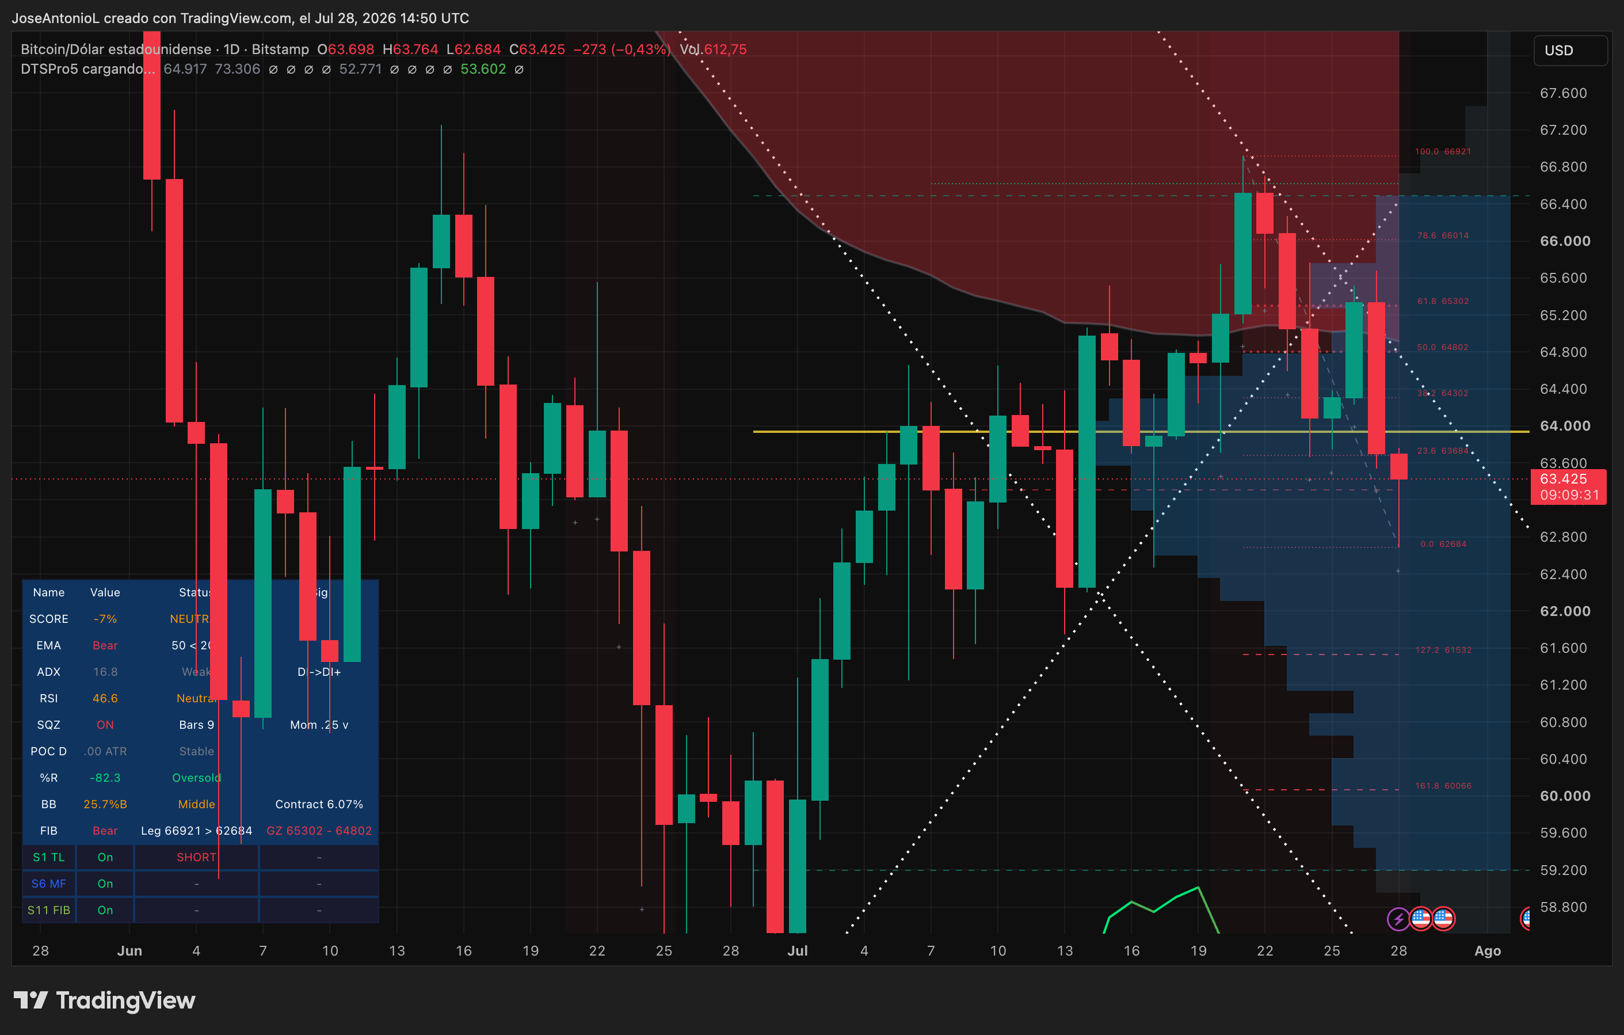Click the SQZ value ON

pyautogui.click(x=105, y=725)
